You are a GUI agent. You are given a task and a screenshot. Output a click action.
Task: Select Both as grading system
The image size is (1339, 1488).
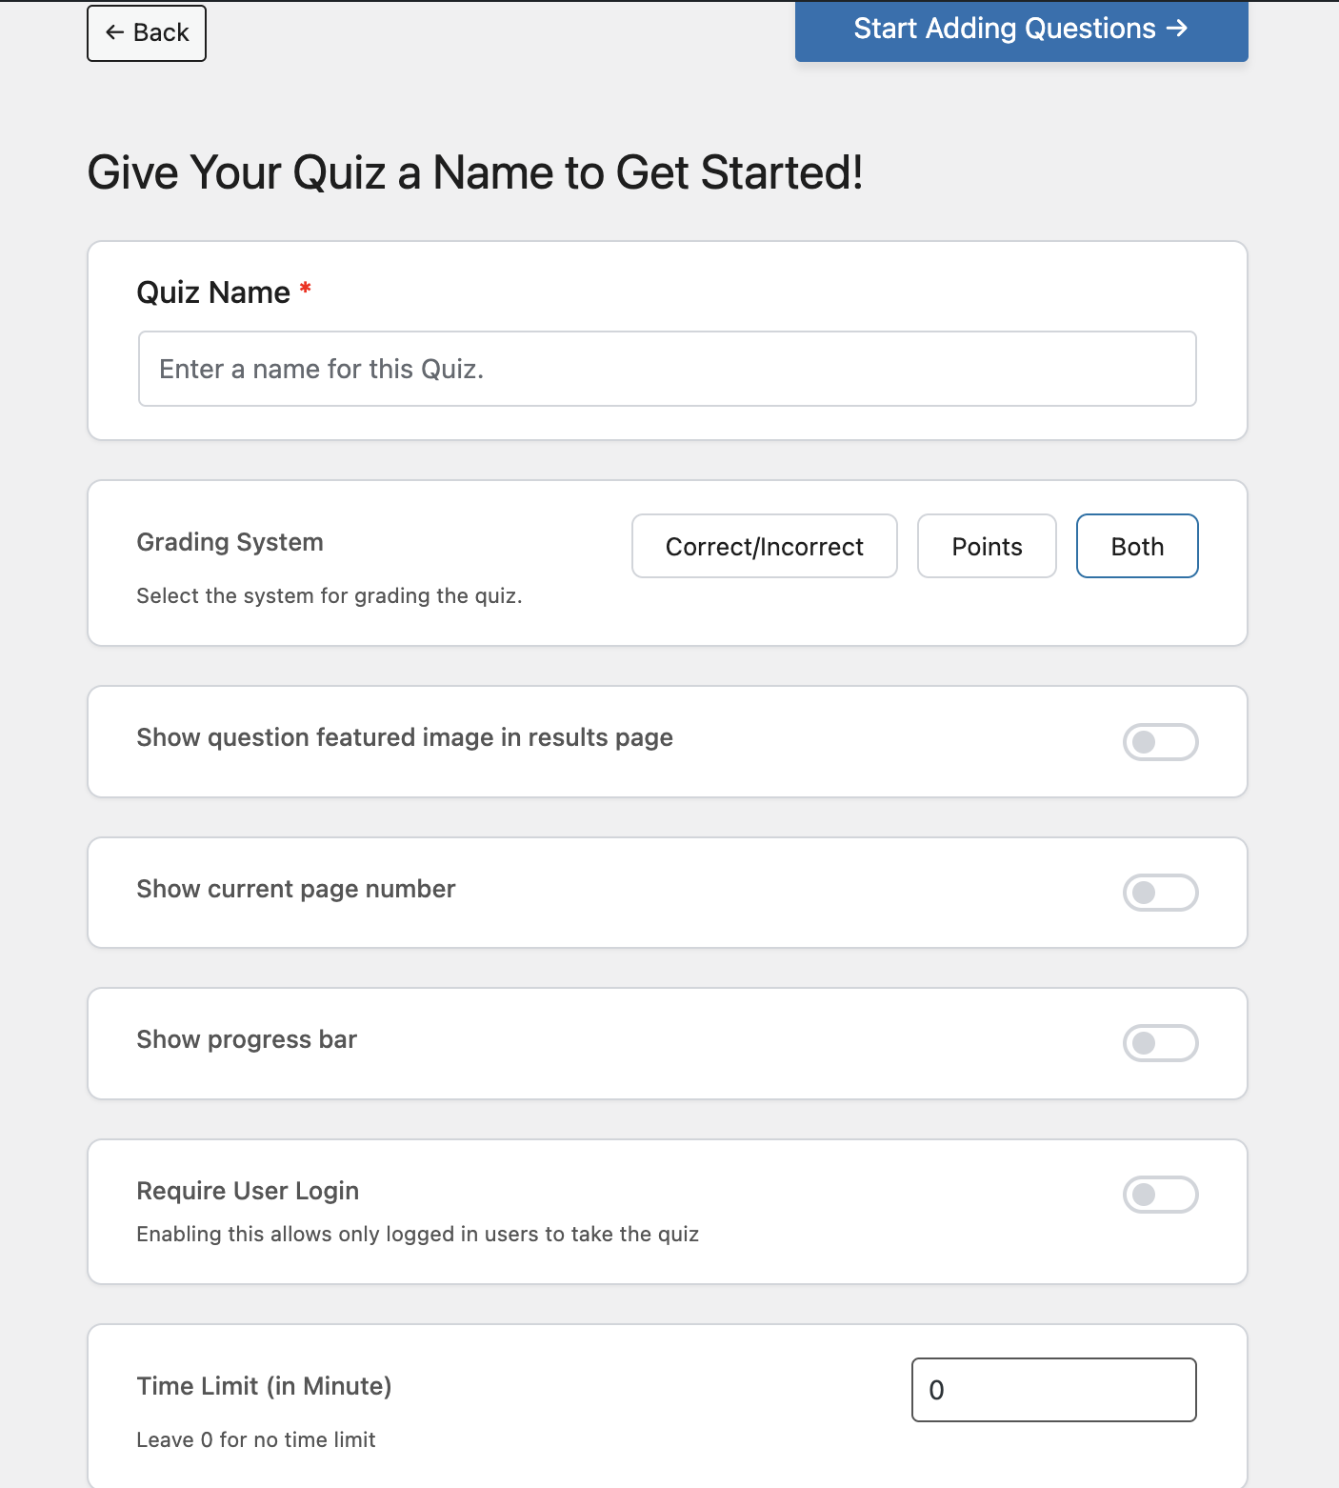1137,547
